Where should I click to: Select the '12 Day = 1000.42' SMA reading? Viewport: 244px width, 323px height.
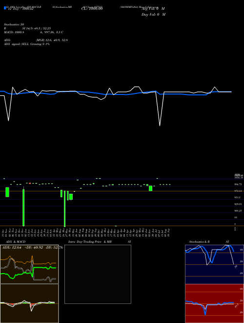20,9
